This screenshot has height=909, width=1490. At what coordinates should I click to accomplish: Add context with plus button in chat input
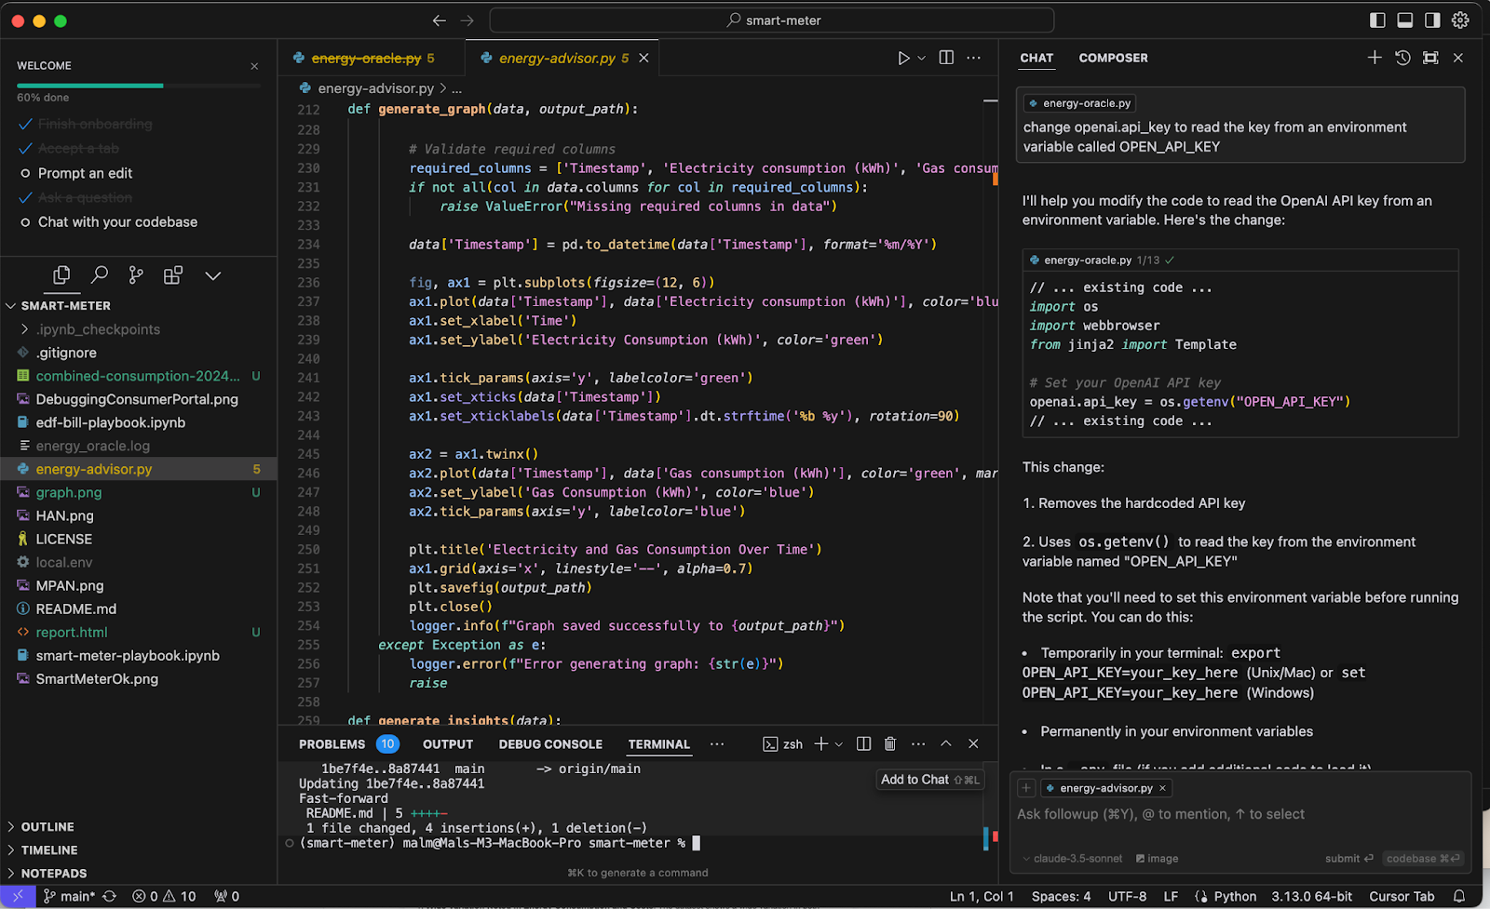pyautogui.click(x=1026, y=788)
